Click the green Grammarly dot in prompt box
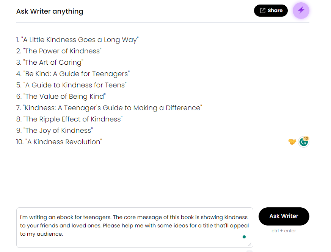Viewport: 331px width, 252px height. pyautogui.click(x=244, y=237)
